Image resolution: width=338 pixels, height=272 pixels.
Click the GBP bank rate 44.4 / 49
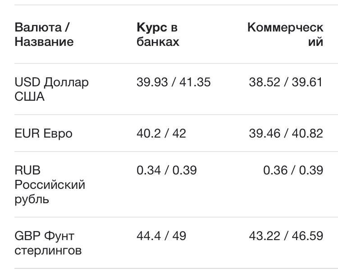click(161, 236)
